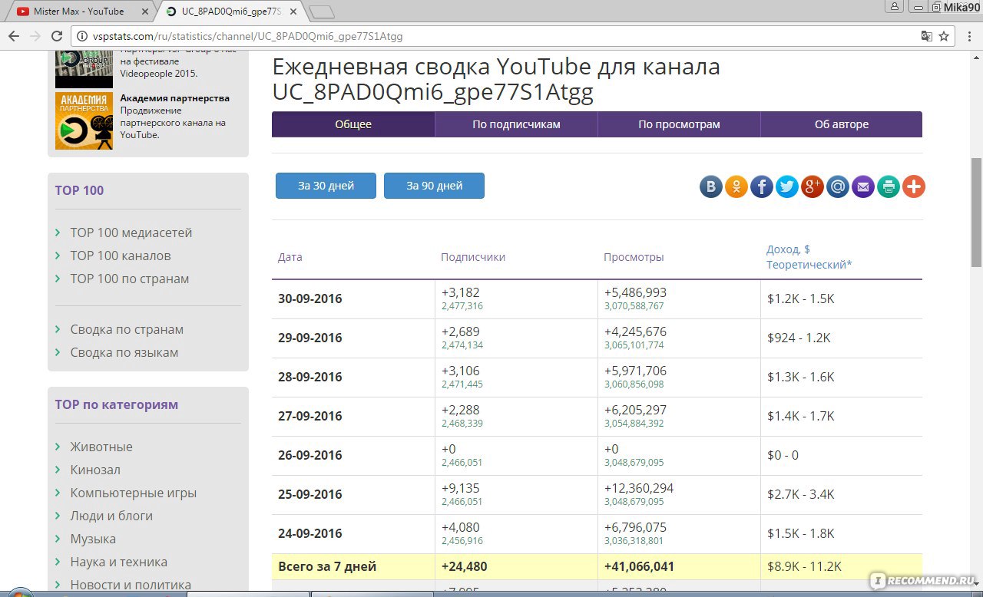Open more sharing options plus icon

coord(914,186)
